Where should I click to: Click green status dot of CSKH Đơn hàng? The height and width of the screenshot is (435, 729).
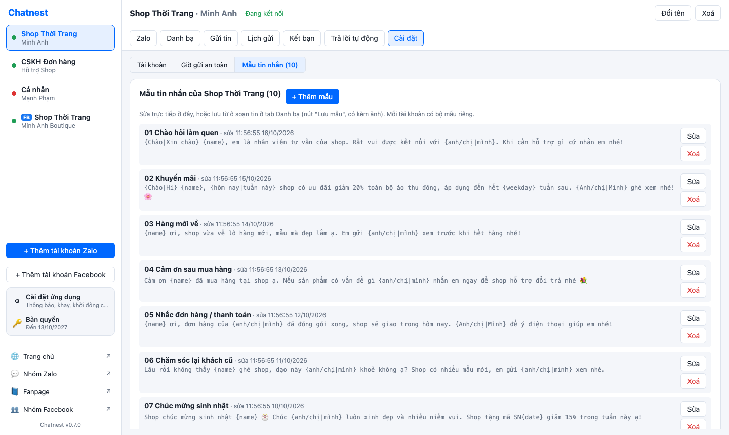pyautogui.click(x=14, y=65)
